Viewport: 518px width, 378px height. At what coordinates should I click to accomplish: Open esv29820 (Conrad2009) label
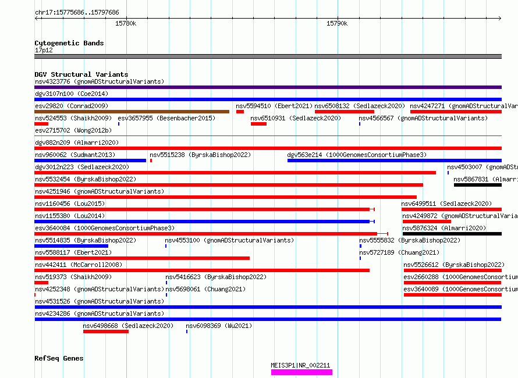tap(72, 106)
